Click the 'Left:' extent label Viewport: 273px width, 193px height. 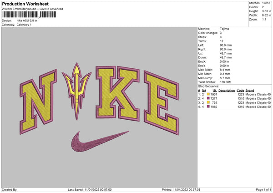tap(201, 45)
